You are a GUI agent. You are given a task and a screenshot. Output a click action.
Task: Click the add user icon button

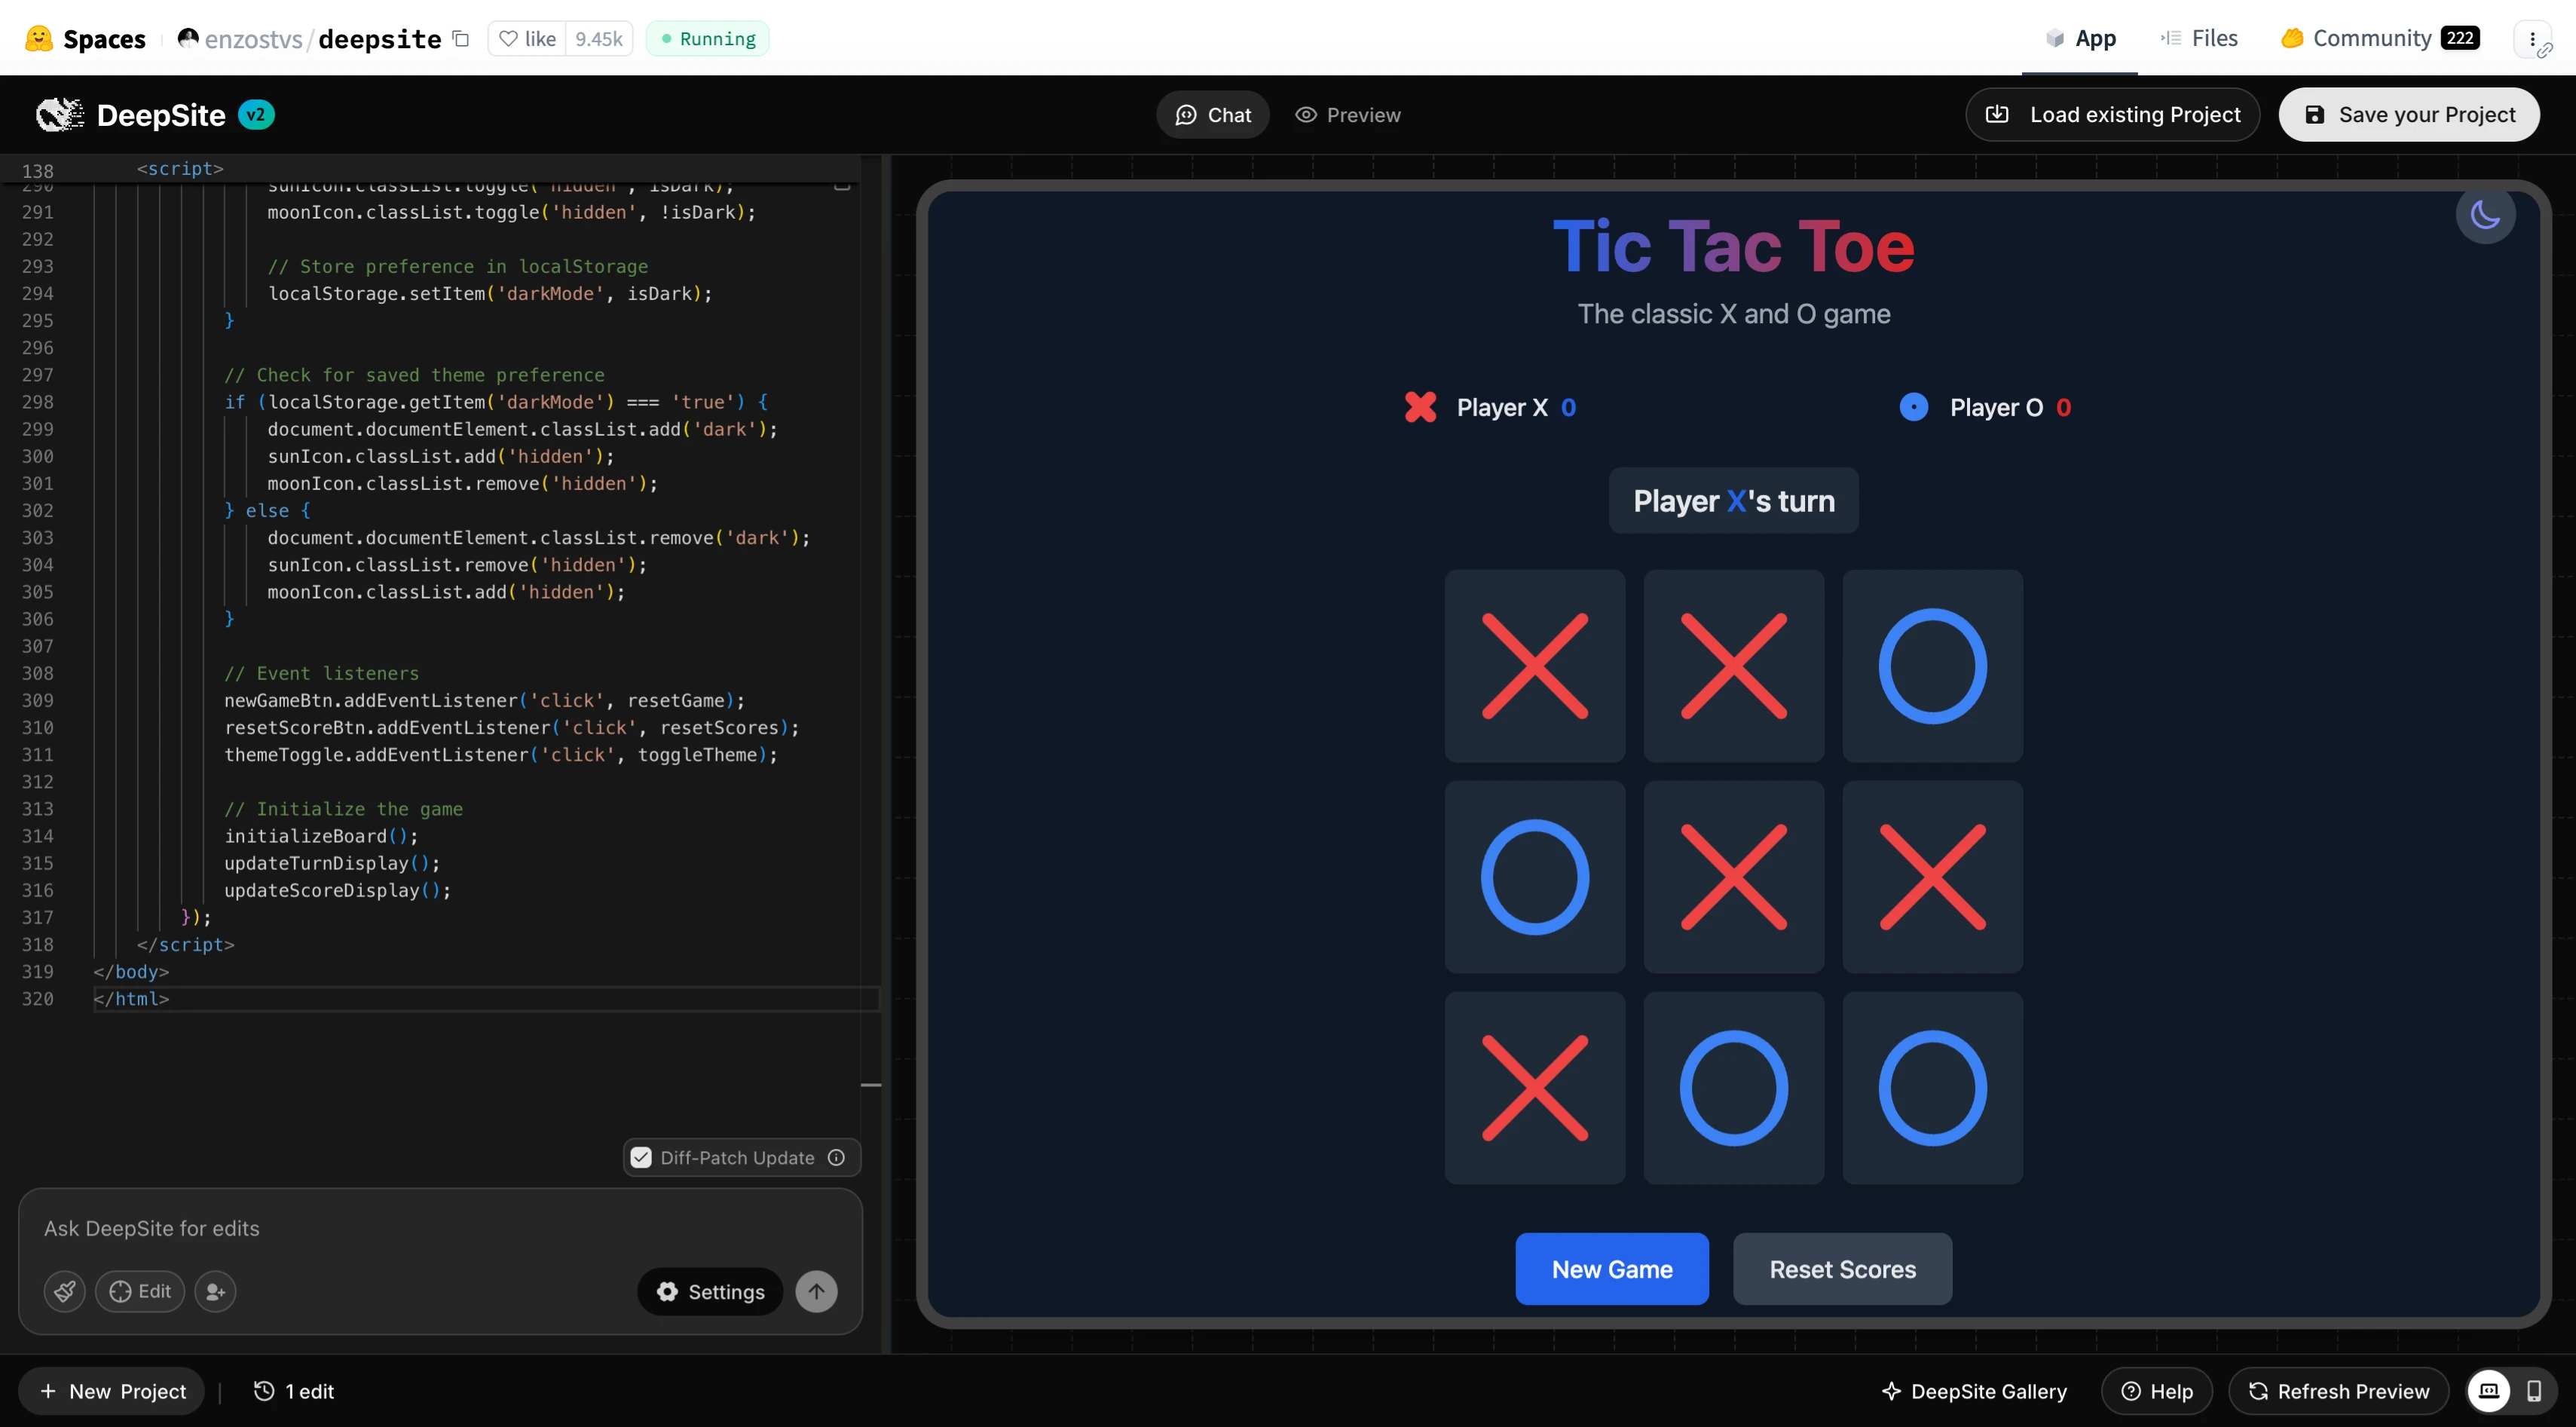215,1291
